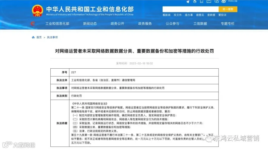Click the 找文件 quick link

(177, 15)
